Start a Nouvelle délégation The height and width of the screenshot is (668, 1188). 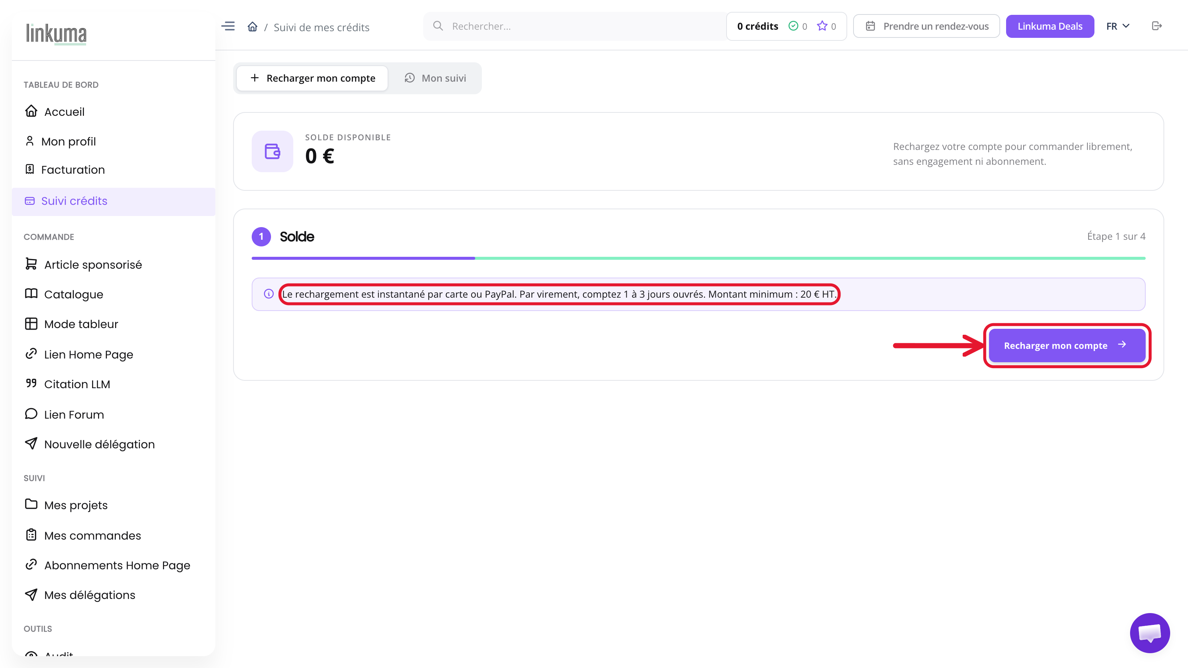point(114,445)
